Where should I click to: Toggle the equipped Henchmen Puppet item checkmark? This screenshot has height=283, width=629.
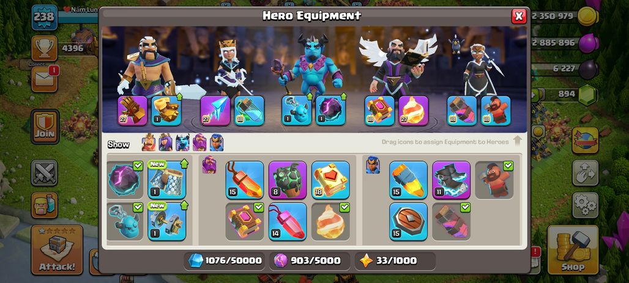[138, 207]
